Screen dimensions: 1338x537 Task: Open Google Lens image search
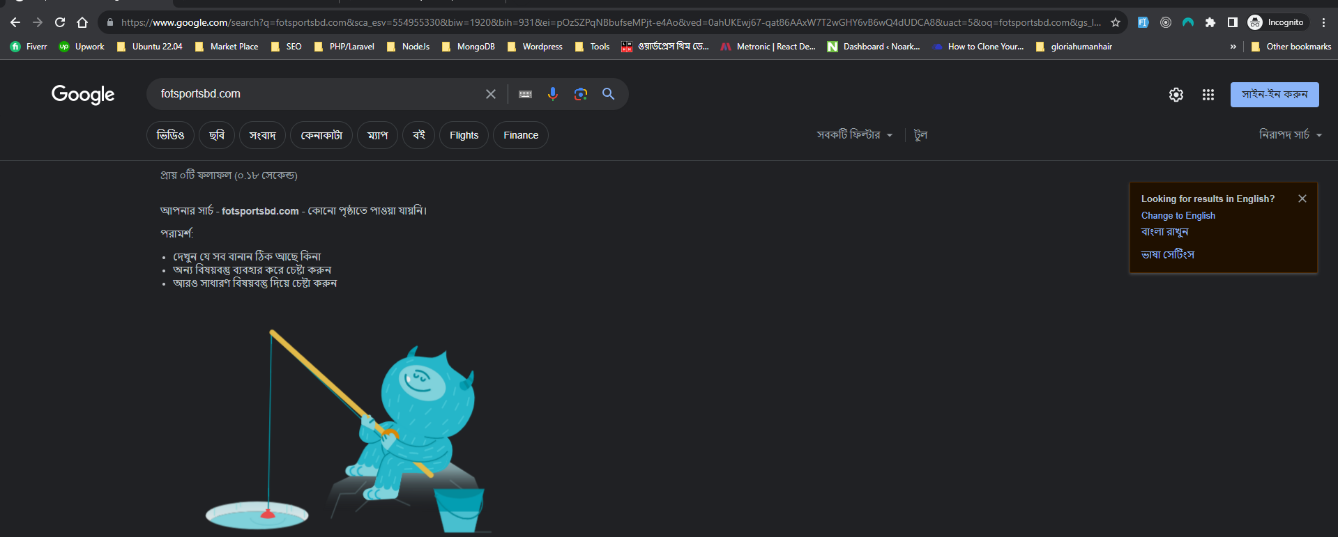click(x=580, y=94)
